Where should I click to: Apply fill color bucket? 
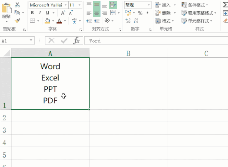(x=47, y=21)
